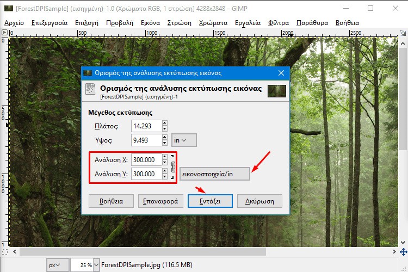Click the Ανάλυση X input field
Image resolution: width=408 pixels, height=272 pixels.
tap(146, 160)
